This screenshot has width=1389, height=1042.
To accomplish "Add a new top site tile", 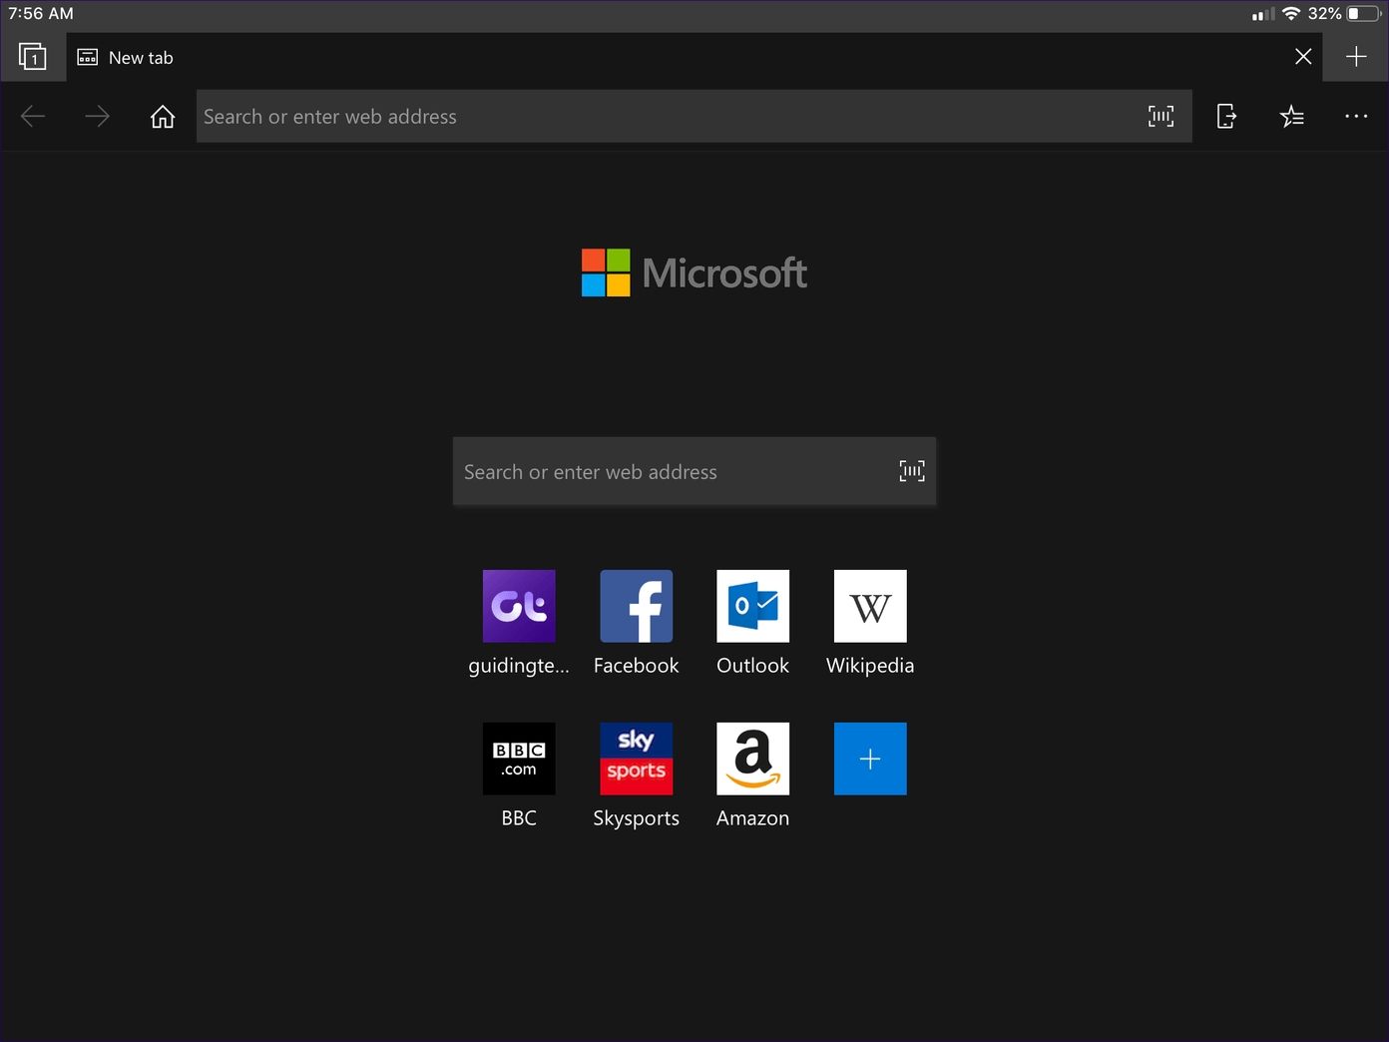I will (x=870, y=759).
